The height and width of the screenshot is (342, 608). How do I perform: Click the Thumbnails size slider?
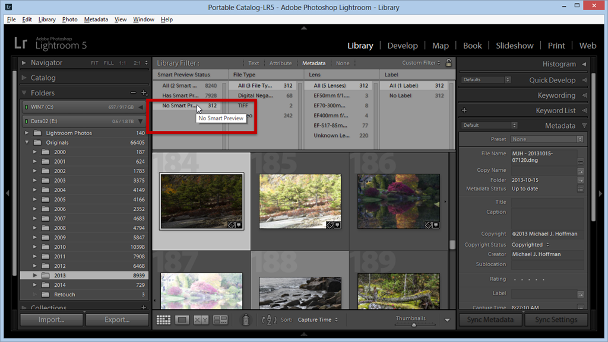414,325
